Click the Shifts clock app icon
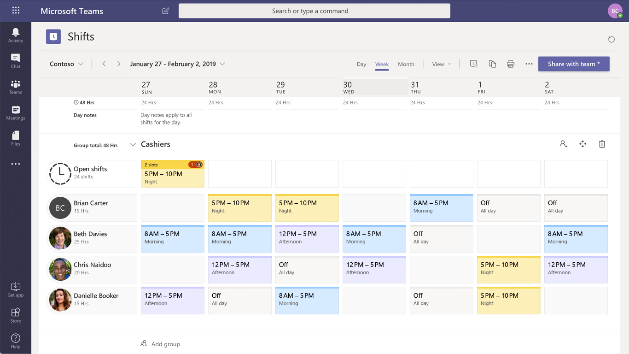This screenshot has height=354, width=629. pos(53,36)
